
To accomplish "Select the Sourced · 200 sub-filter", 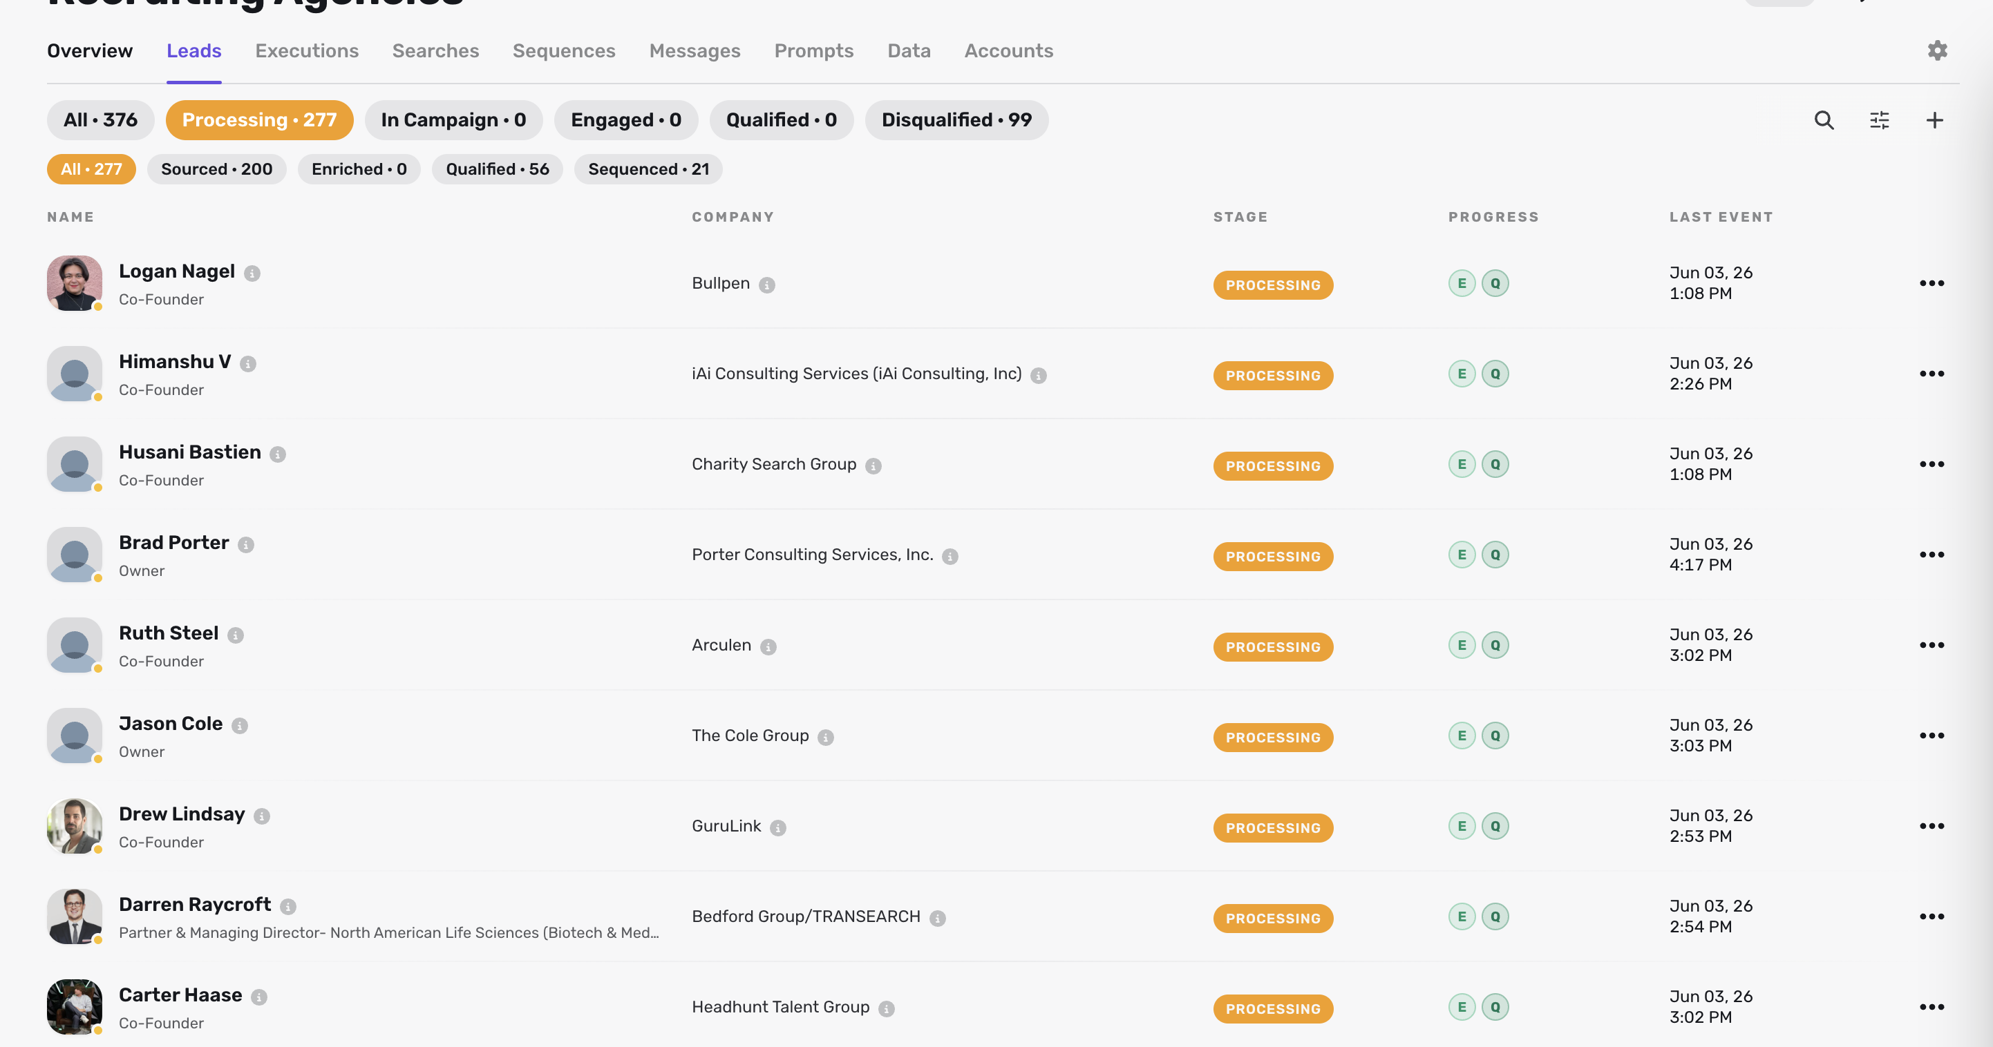I will 216,169.
